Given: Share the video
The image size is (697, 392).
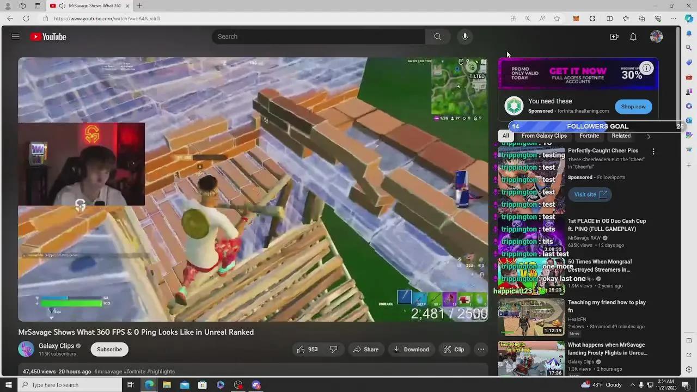Looking at the screenshot, I should coord(365,350).
